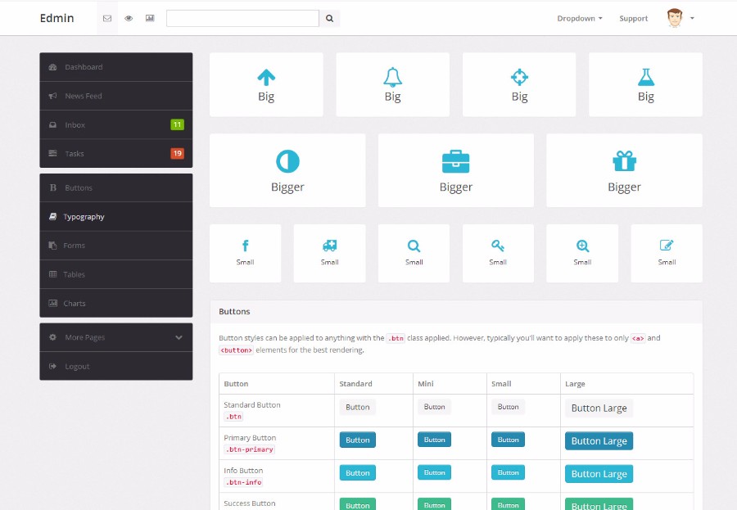Click the Standard info Button
This screenshot has height=510, width=737.
(x=357, y=473)
